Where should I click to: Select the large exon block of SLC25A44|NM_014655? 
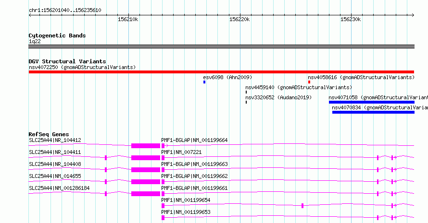coord(146,182)
